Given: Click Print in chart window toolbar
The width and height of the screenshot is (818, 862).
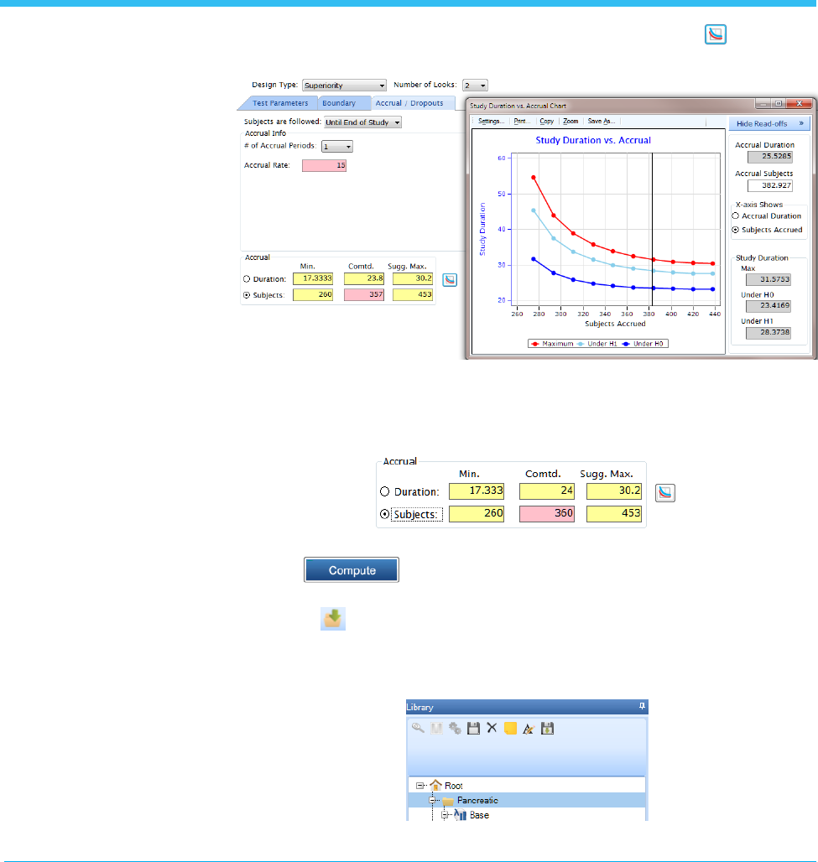Looking at the screenshot, I should click(x=522, y=121).
